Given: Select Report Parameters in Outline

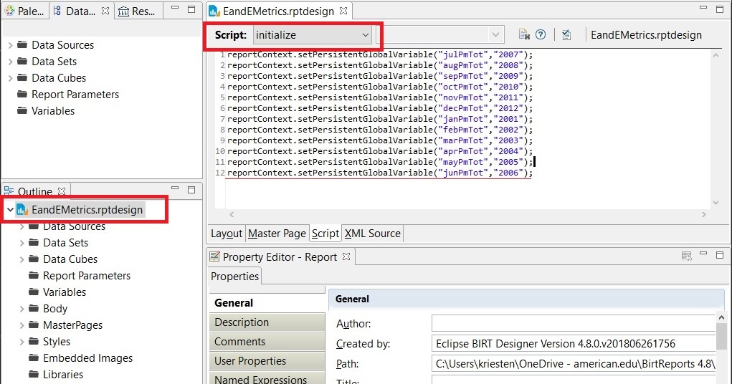Looking at the screenshot, I should (87, 276).
